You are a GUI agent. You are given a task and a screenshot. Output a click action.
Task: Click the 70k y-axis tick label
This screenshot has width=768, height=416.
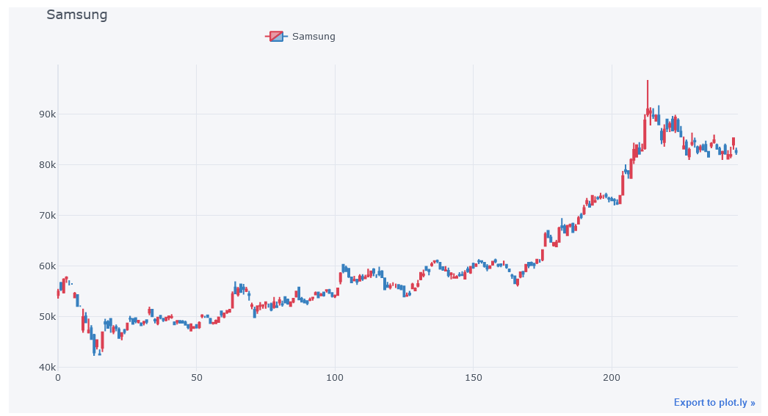pos(48,216)
